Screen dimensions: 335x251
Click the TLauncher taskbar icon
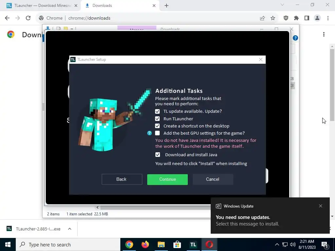(193, 244)
